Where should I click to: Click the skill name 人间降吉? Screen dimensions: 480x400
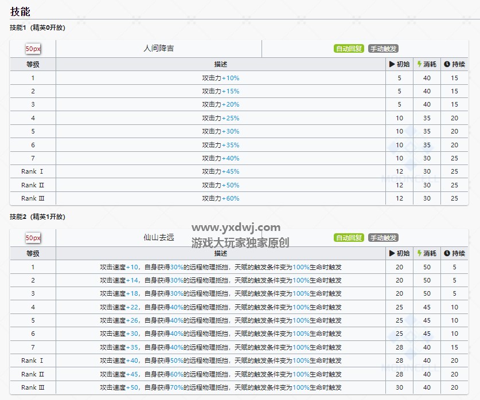coord(158,49)
